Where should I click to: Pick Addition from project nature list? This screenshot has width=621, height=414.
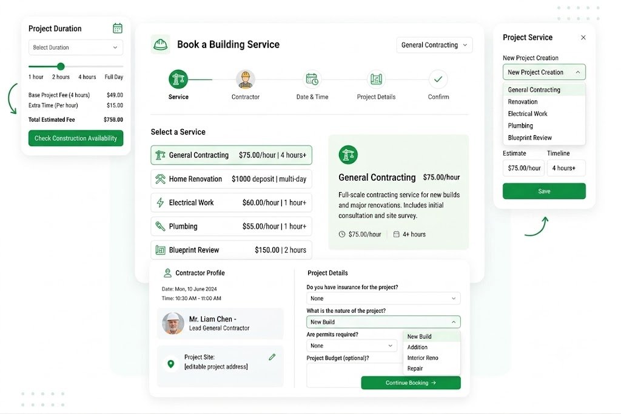click(x=432, y=347)
